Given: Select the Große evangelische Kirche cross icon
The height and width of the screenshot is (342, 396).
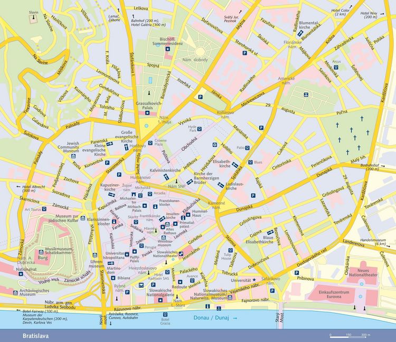Looking at the screenshot, I should (x=126, y=147).
